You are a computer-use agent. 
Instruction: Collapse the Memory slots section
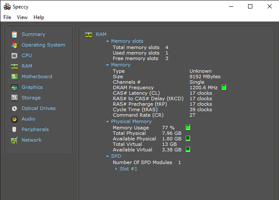point(107,41)
